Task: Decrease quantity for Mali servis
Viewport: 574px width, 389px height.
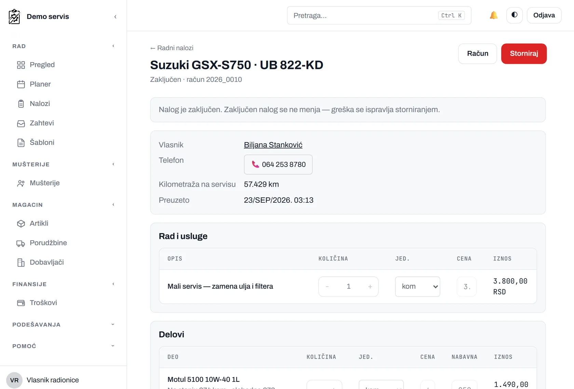Action: (x=327, y=287)
